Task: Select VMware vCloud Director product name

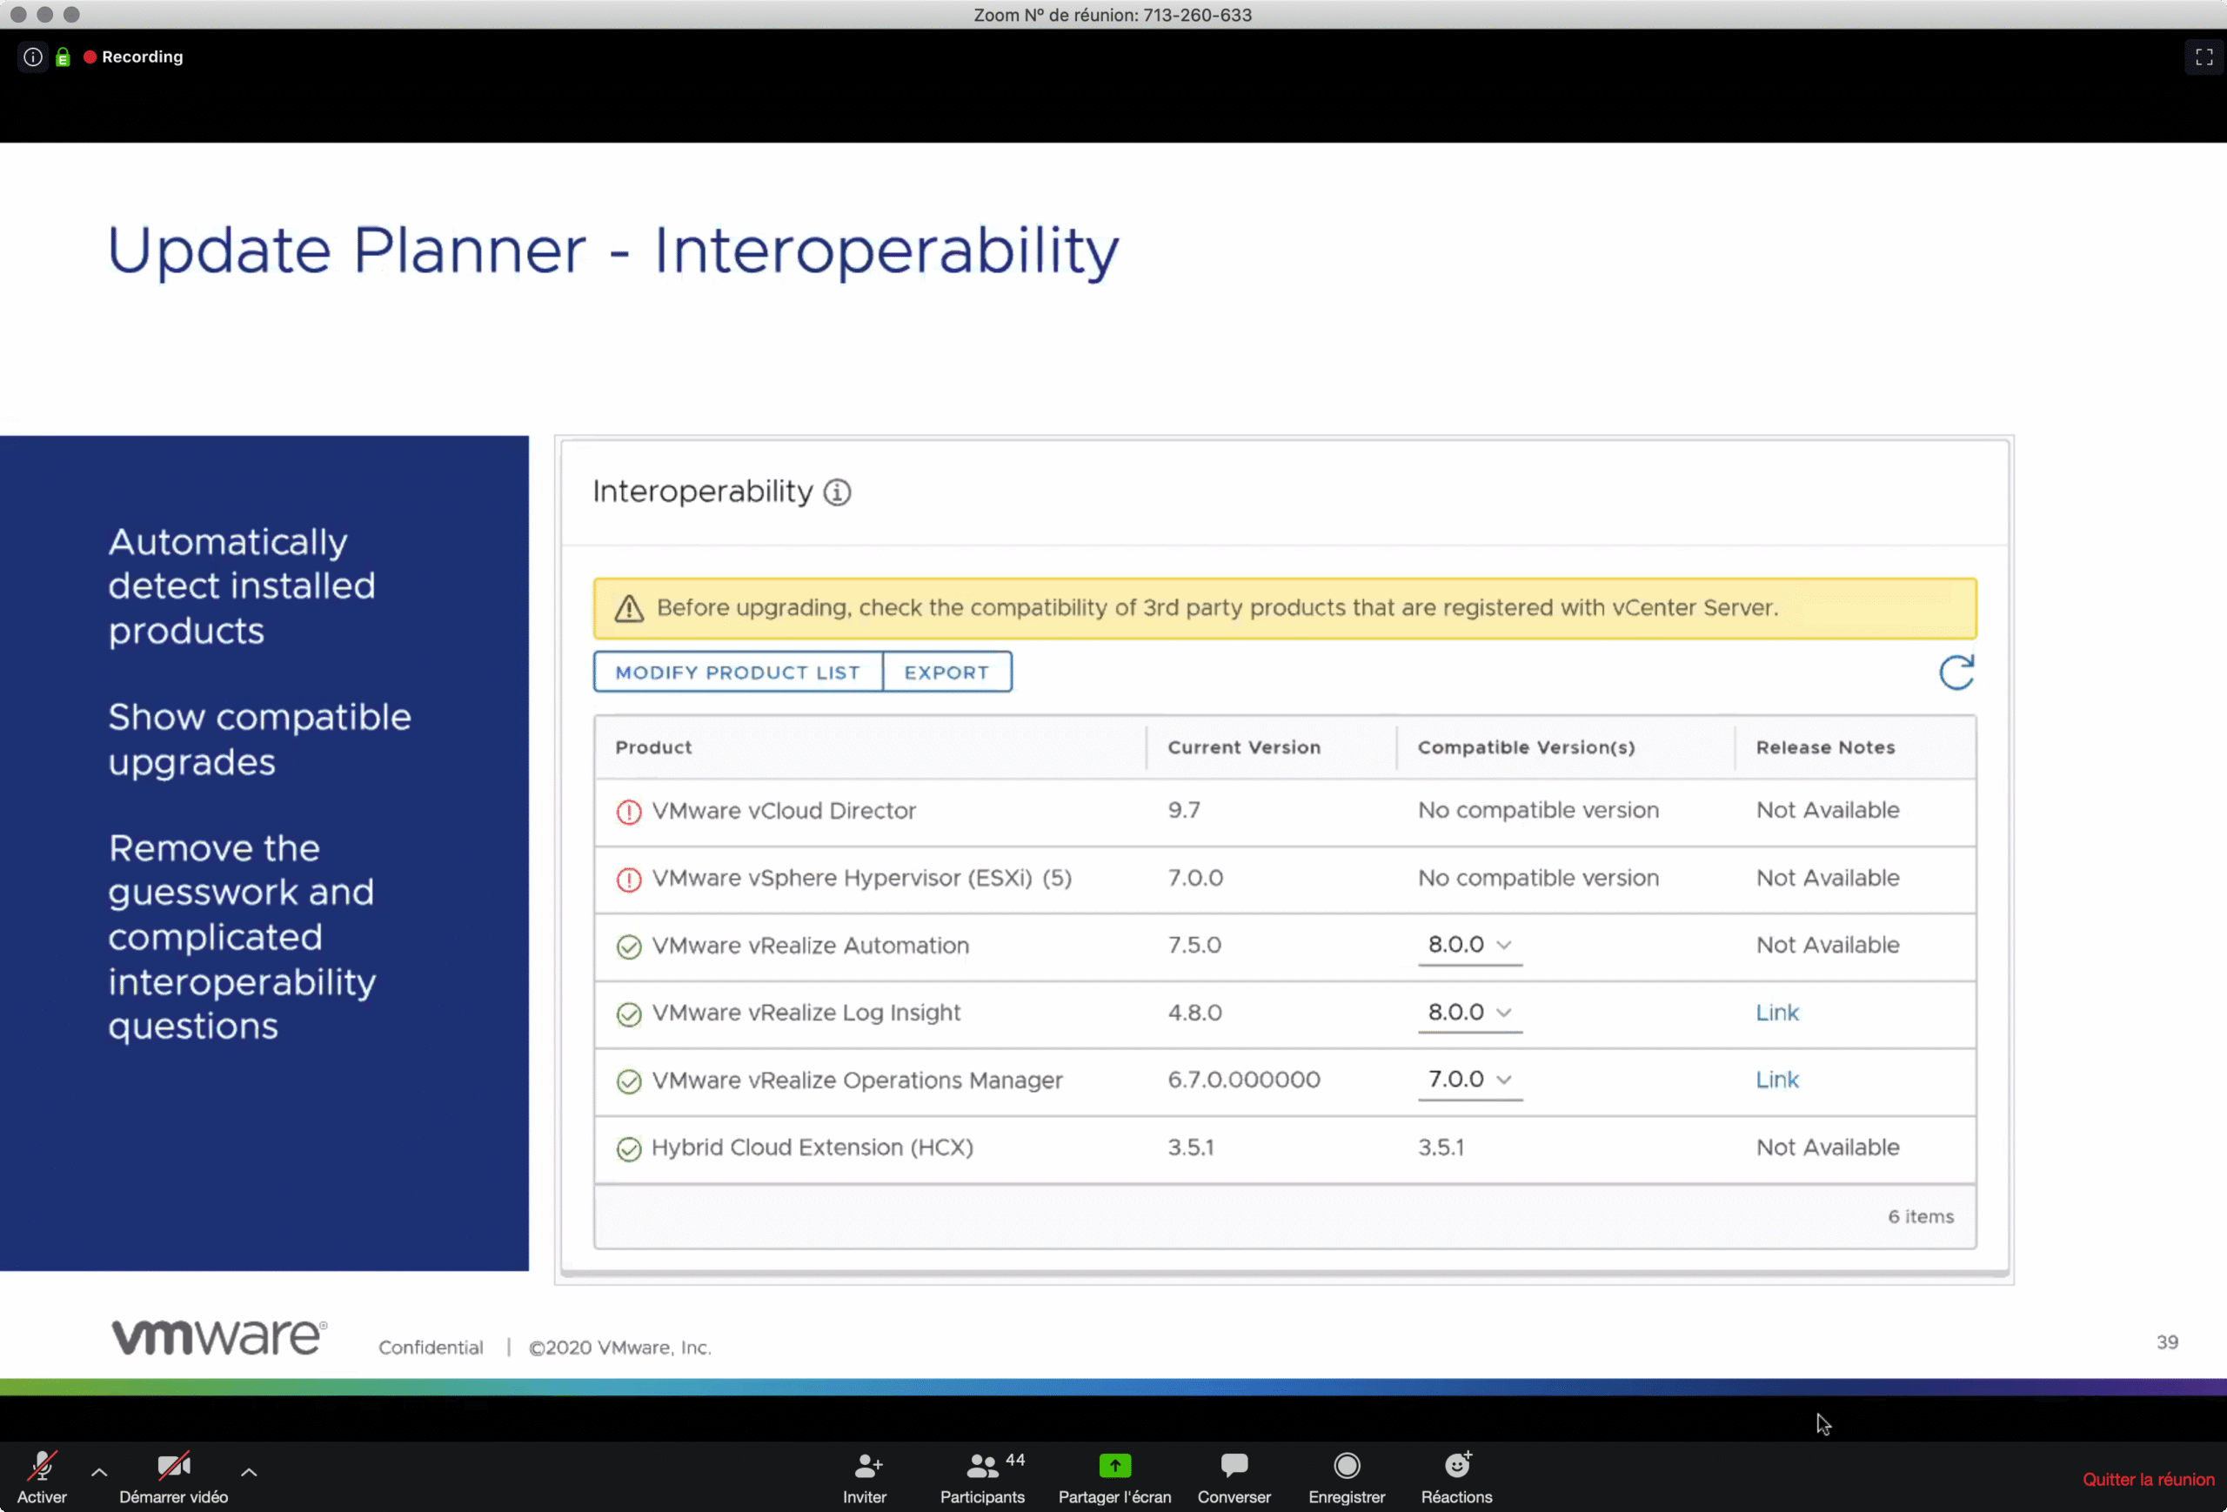Action: click(784, 811)
